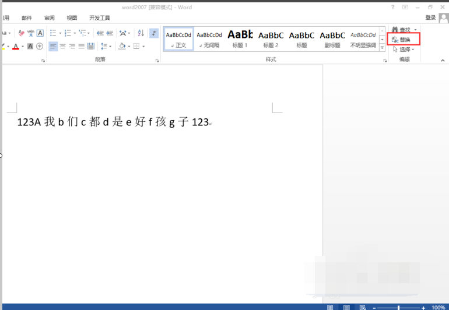
Task: Open the Styles pane launcher
Action: click(x=385, y=61)
